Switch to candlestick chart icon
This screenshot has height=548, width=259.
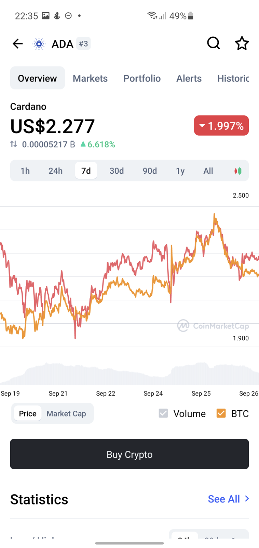[238, 171]
